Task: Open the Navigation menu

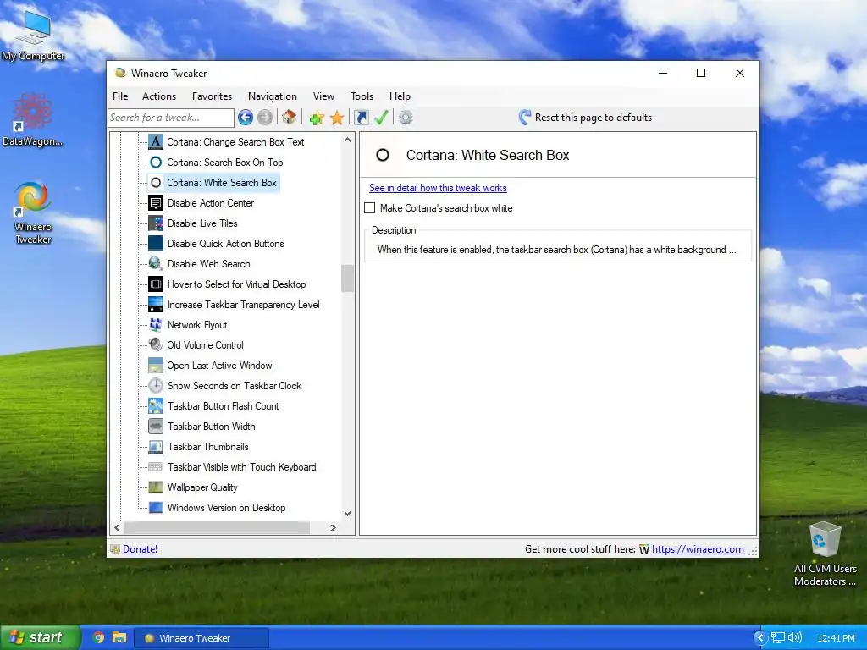Action: (273, 96)
